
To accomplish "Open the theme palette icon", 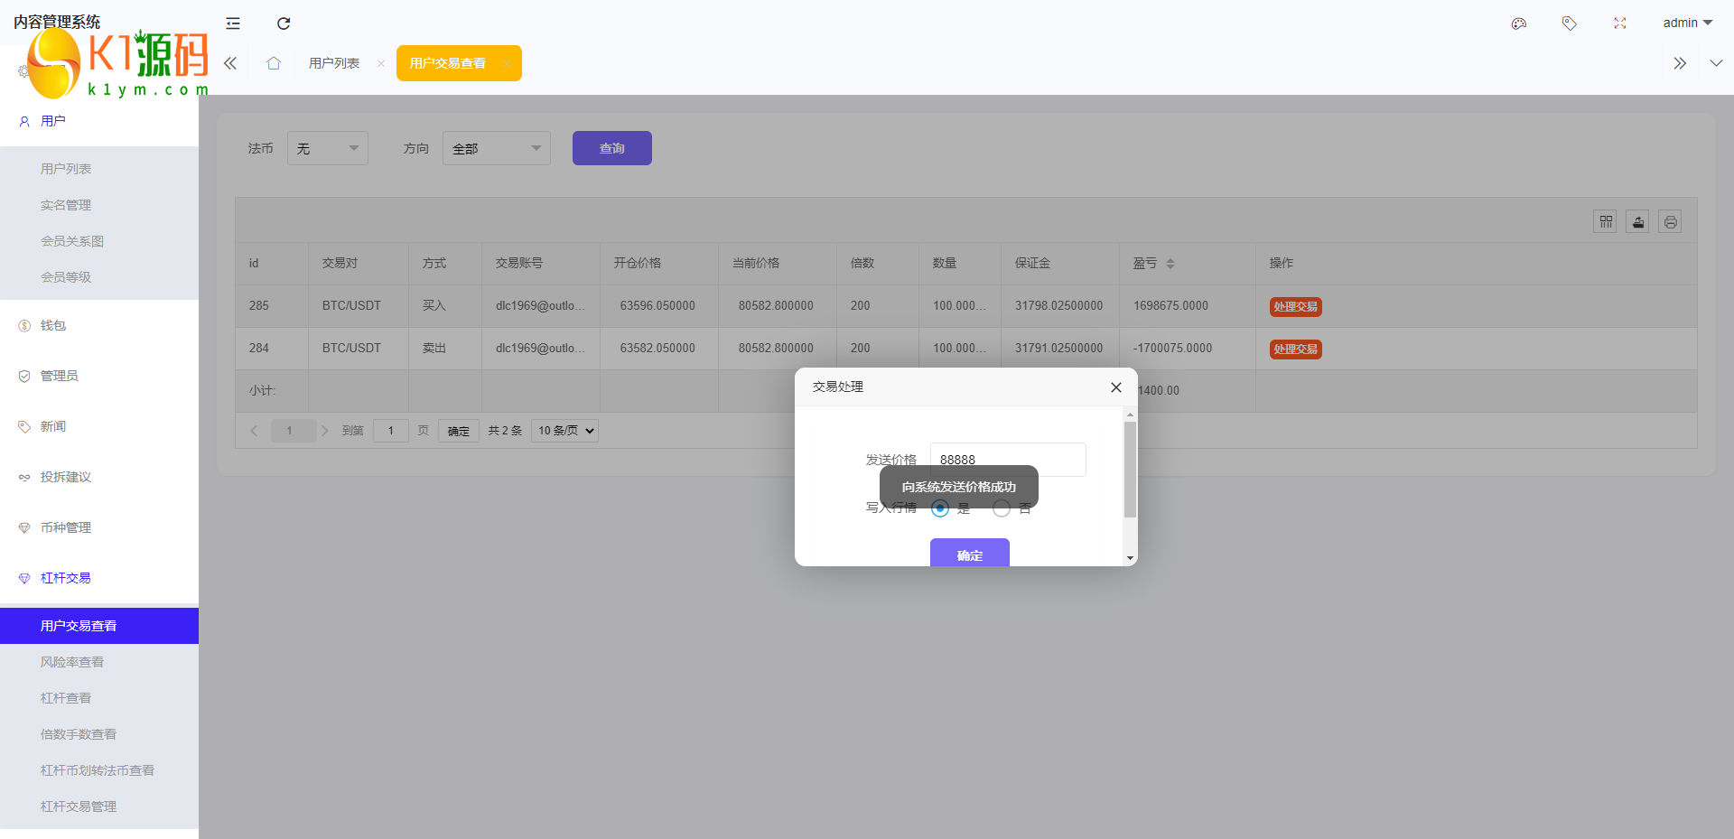I will (1519, 23).
